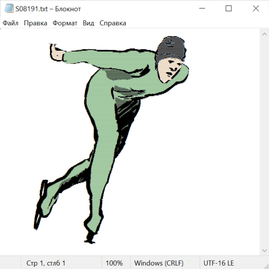
Task: Open the Формат menu
Action: click(65, 23)
